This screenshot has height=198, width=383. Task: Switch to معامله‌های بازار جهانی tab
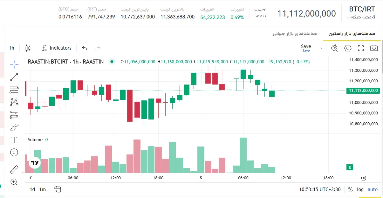pos(295,33)
